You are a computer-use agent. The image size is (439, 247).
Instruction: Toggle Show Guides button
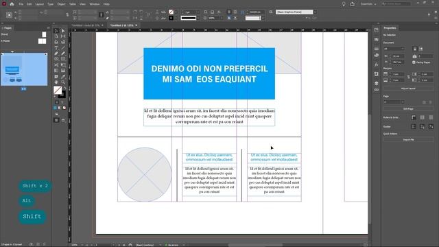[x=414, y=127]
